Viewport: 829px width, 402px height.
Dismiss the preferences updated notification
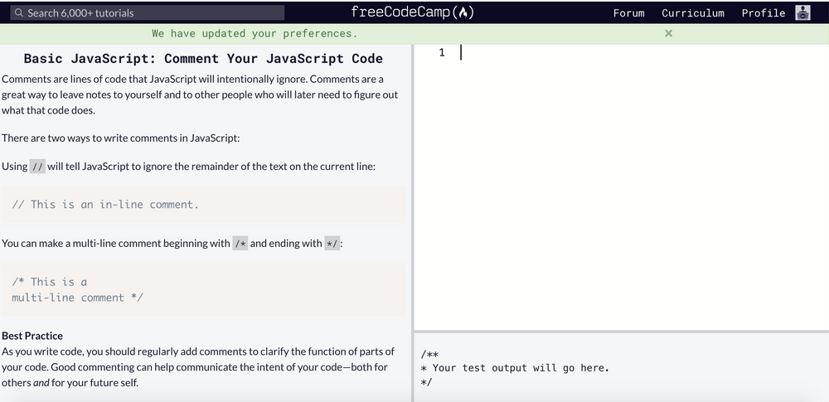[669, 34]
